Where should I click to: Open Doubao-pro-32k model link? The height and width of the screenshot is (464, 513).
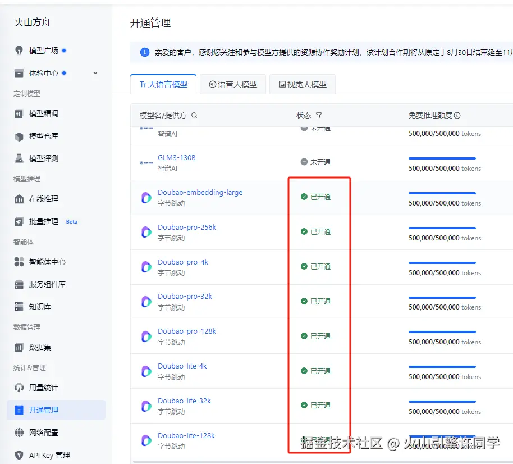tap(185, 297)
